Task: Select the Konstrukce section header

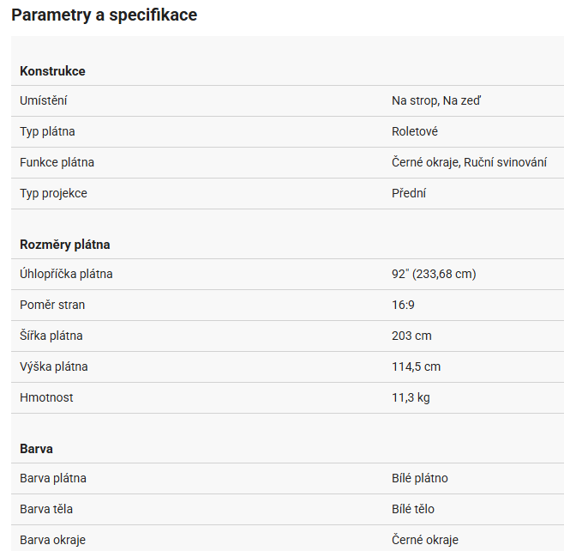Action: coord(52,71)
